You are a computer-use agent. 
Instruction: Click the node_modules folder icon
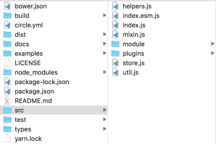click(7, 73)
